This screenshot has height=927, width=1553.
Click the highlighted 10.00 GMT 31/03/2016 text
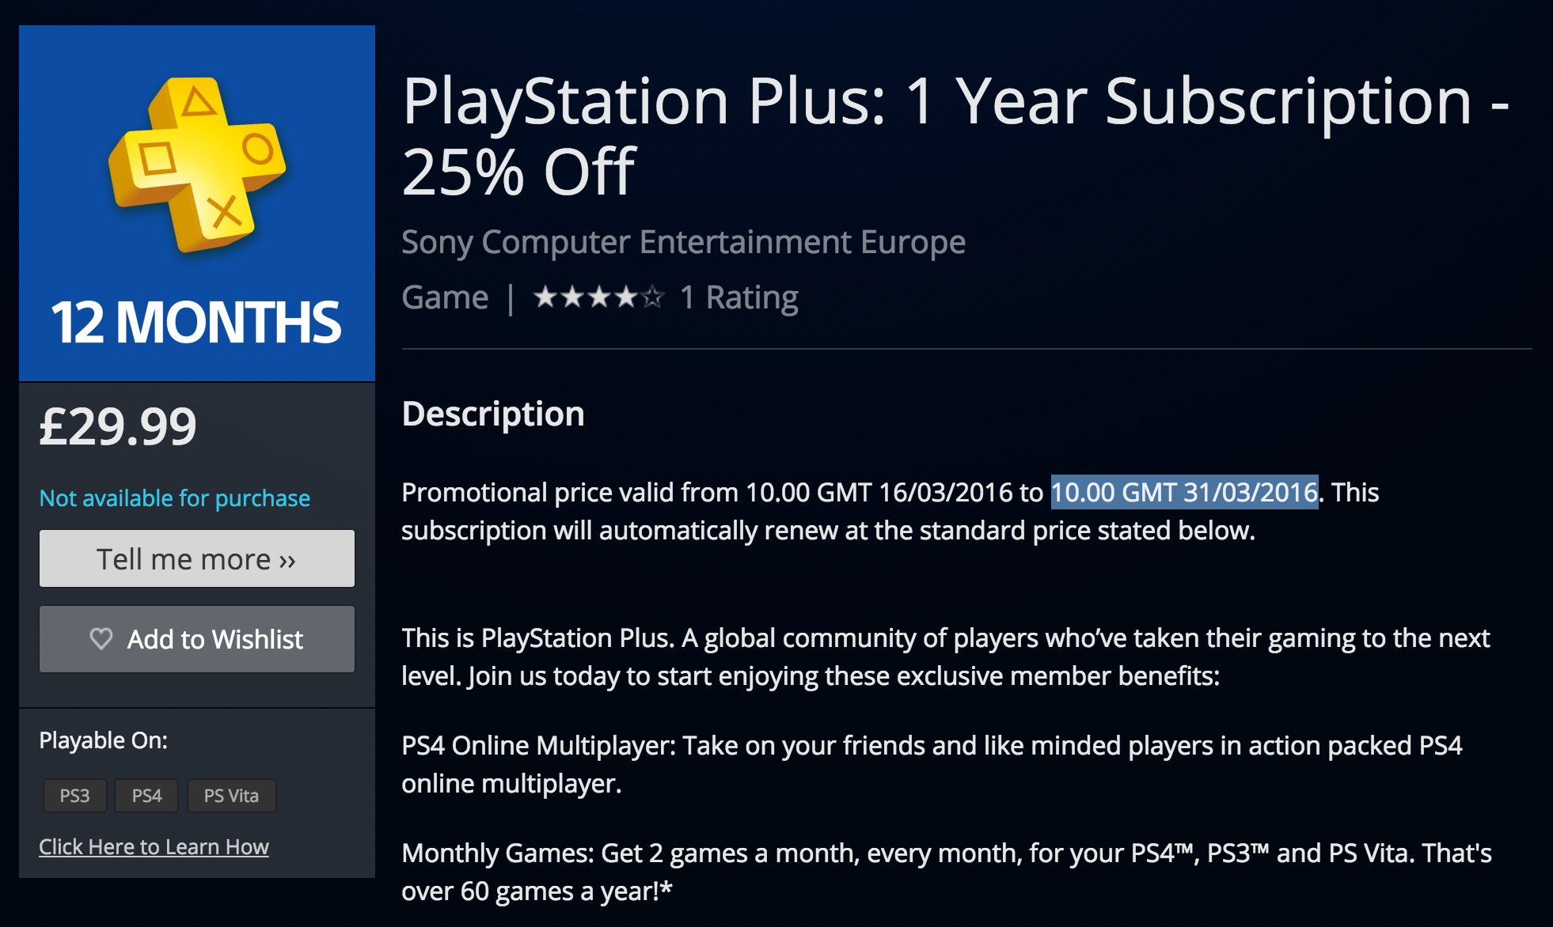1184,492
